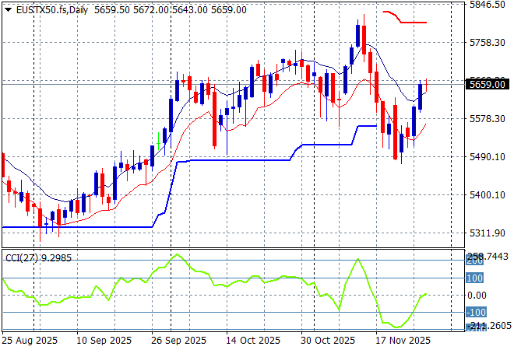514x350 pixels.
Task: Click the 5490.10 price axis label
Action: click(487, 157)
